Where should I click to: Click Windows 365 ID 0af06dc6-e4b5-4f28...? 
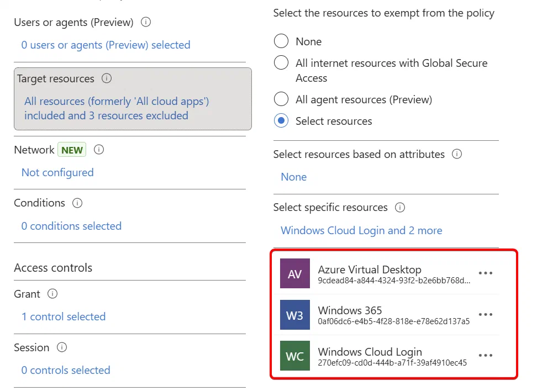pos(393,321)
